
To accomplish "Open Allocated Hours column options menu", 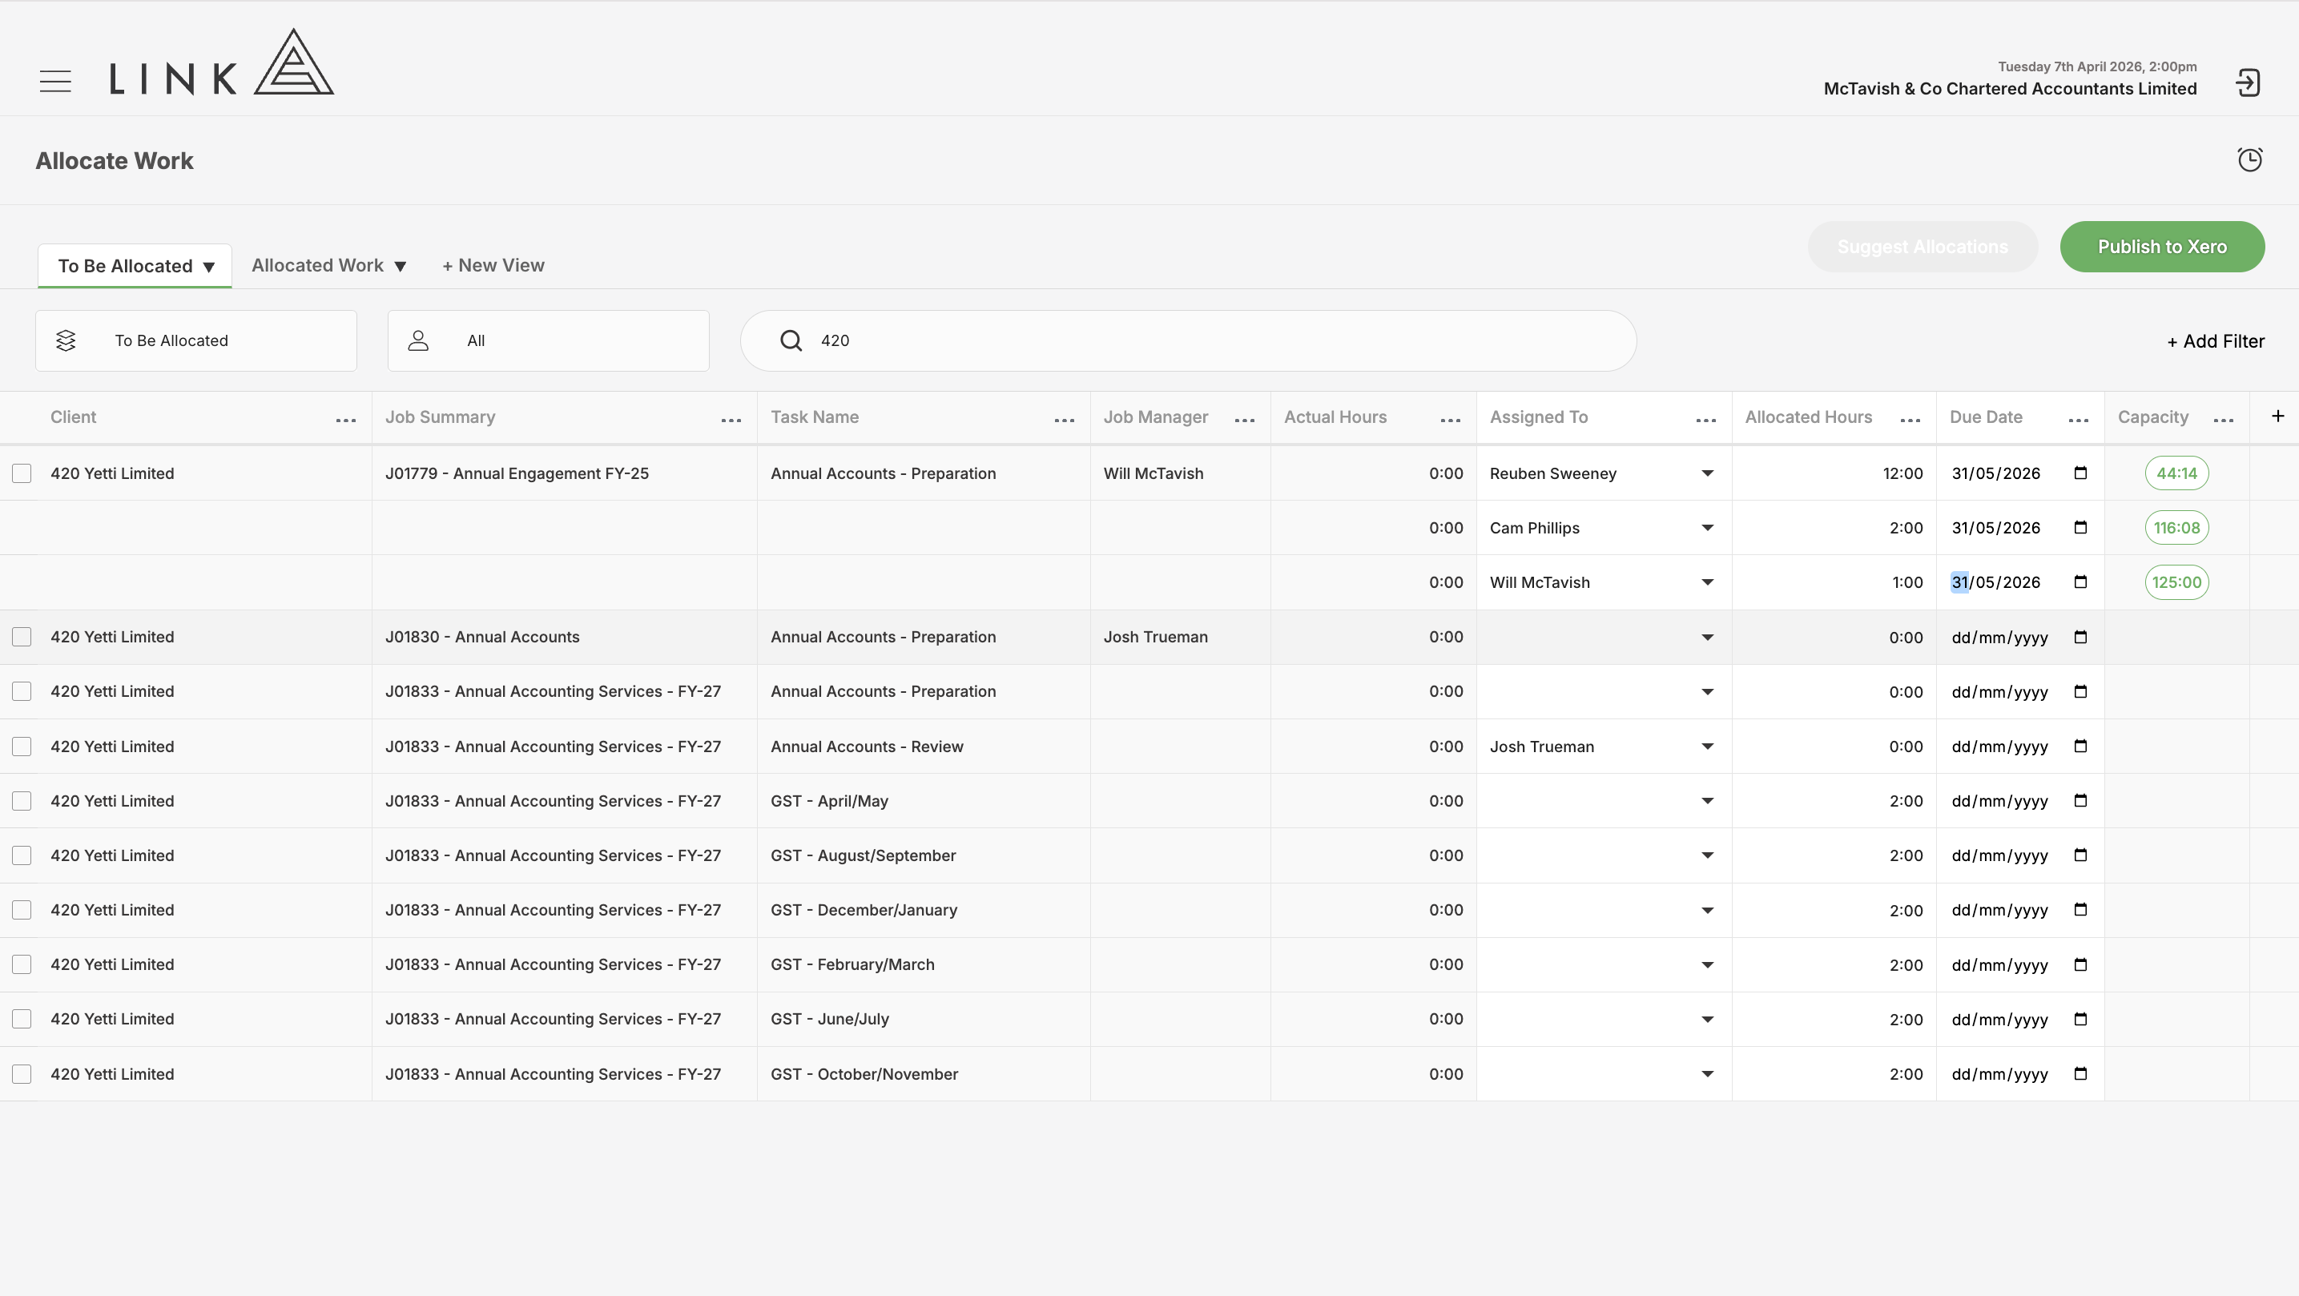I will (1910, 420).
